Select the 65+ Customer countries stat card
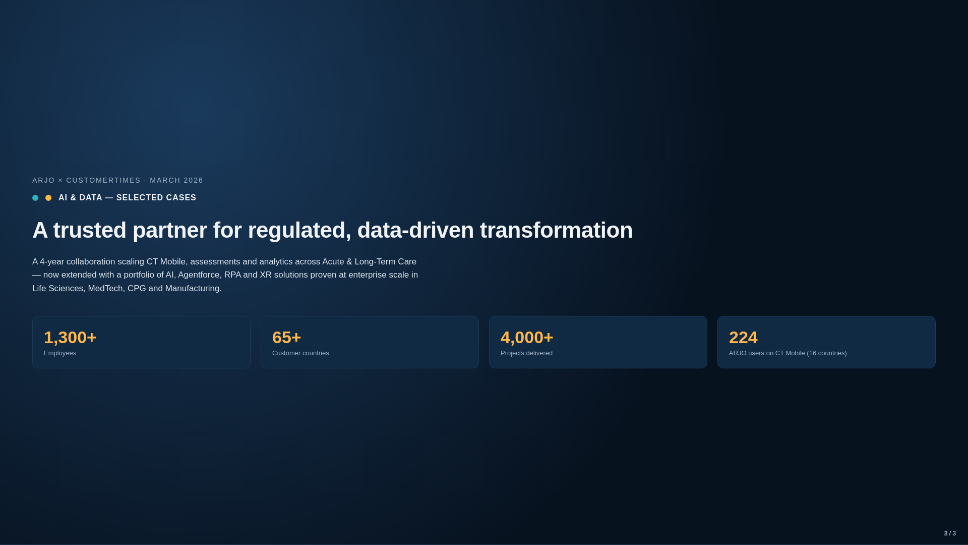This screenshot has width=968, height=545. (370, 342)
